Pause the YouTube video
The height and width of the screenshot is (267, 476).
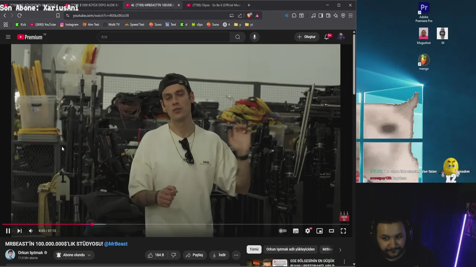point(8,231)
